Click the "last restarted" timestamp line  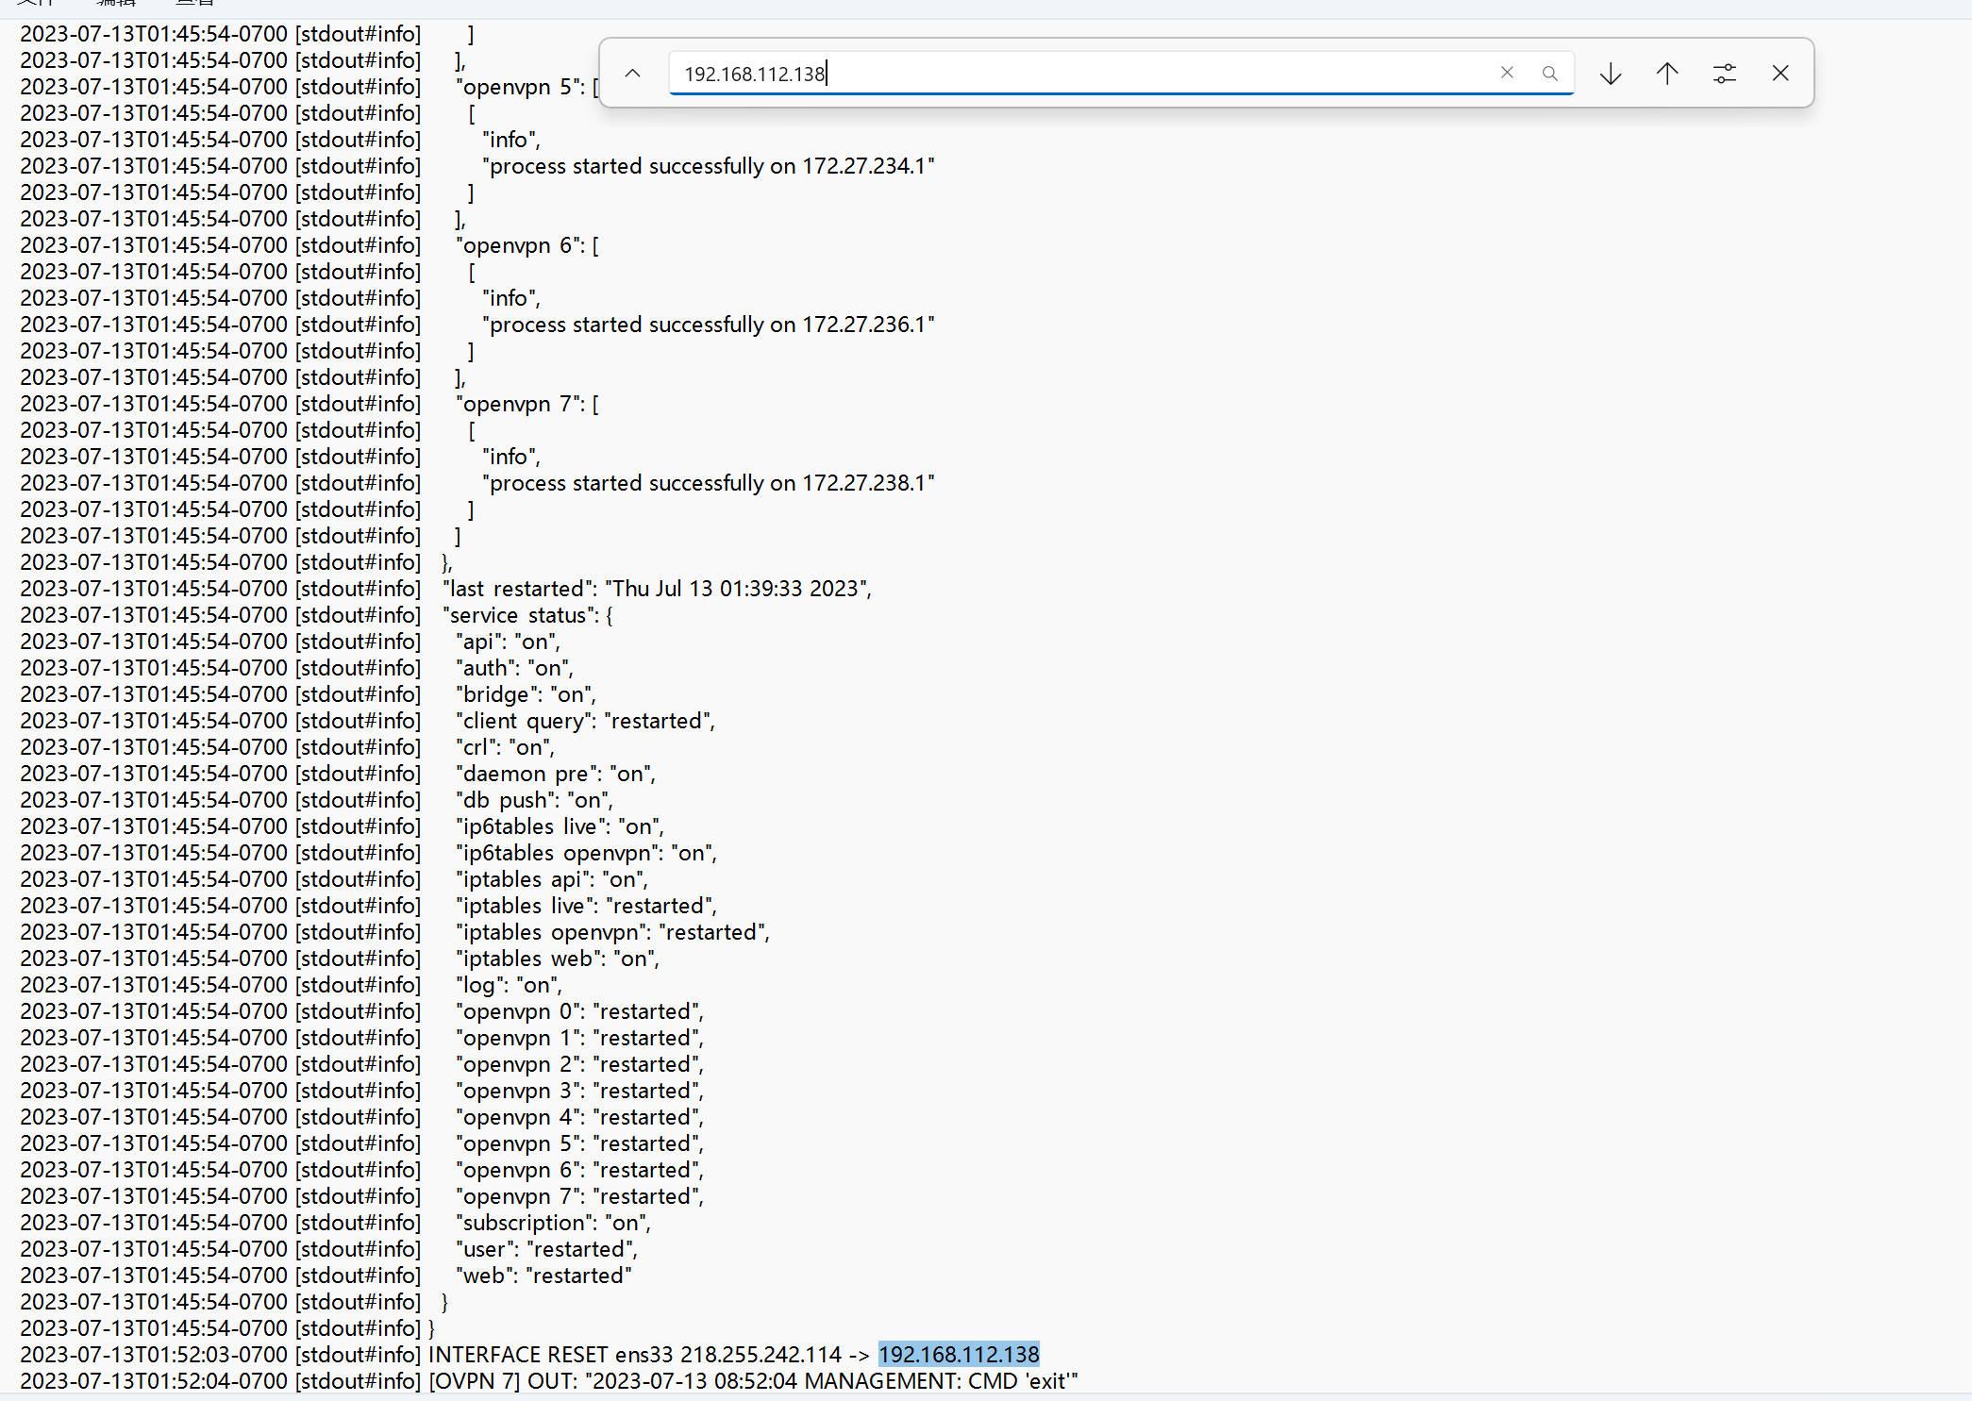point(657,589)
